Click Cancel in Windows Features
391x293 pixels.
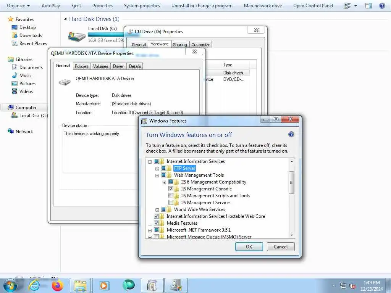click(281, 247)
